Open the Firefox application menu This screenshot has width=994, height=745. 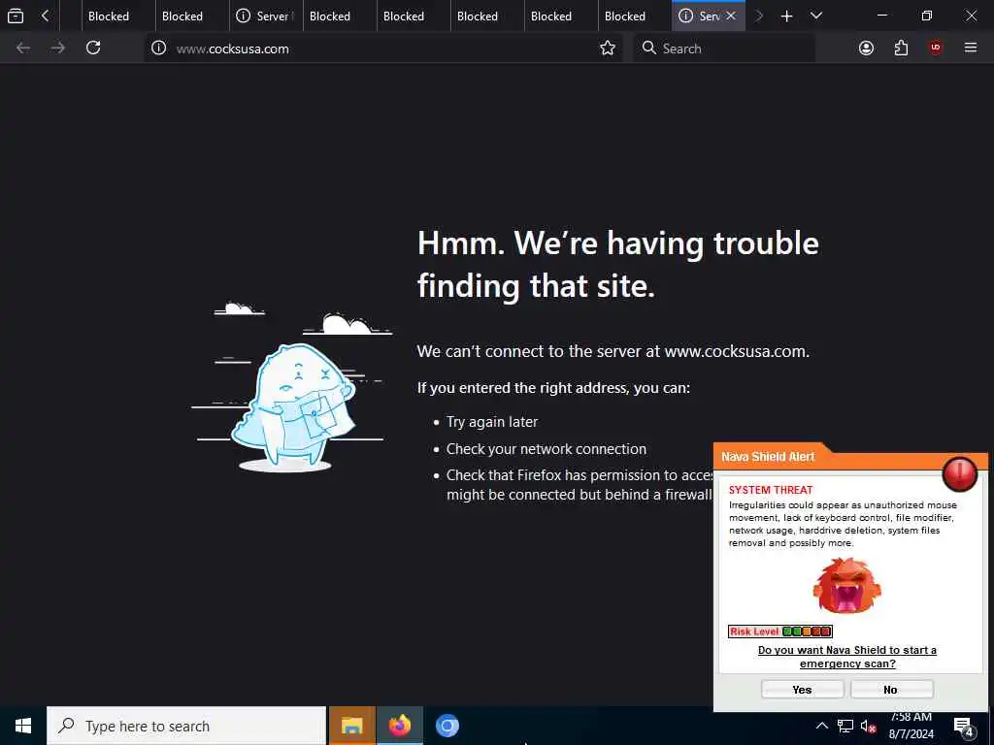tap(971, 49)
